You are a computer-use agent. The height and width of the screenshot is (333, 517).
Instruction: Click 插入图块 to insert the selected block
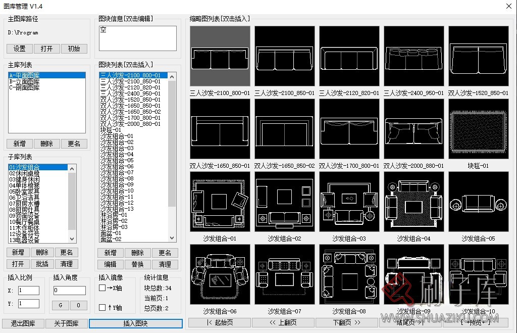[x=135, y=323]
